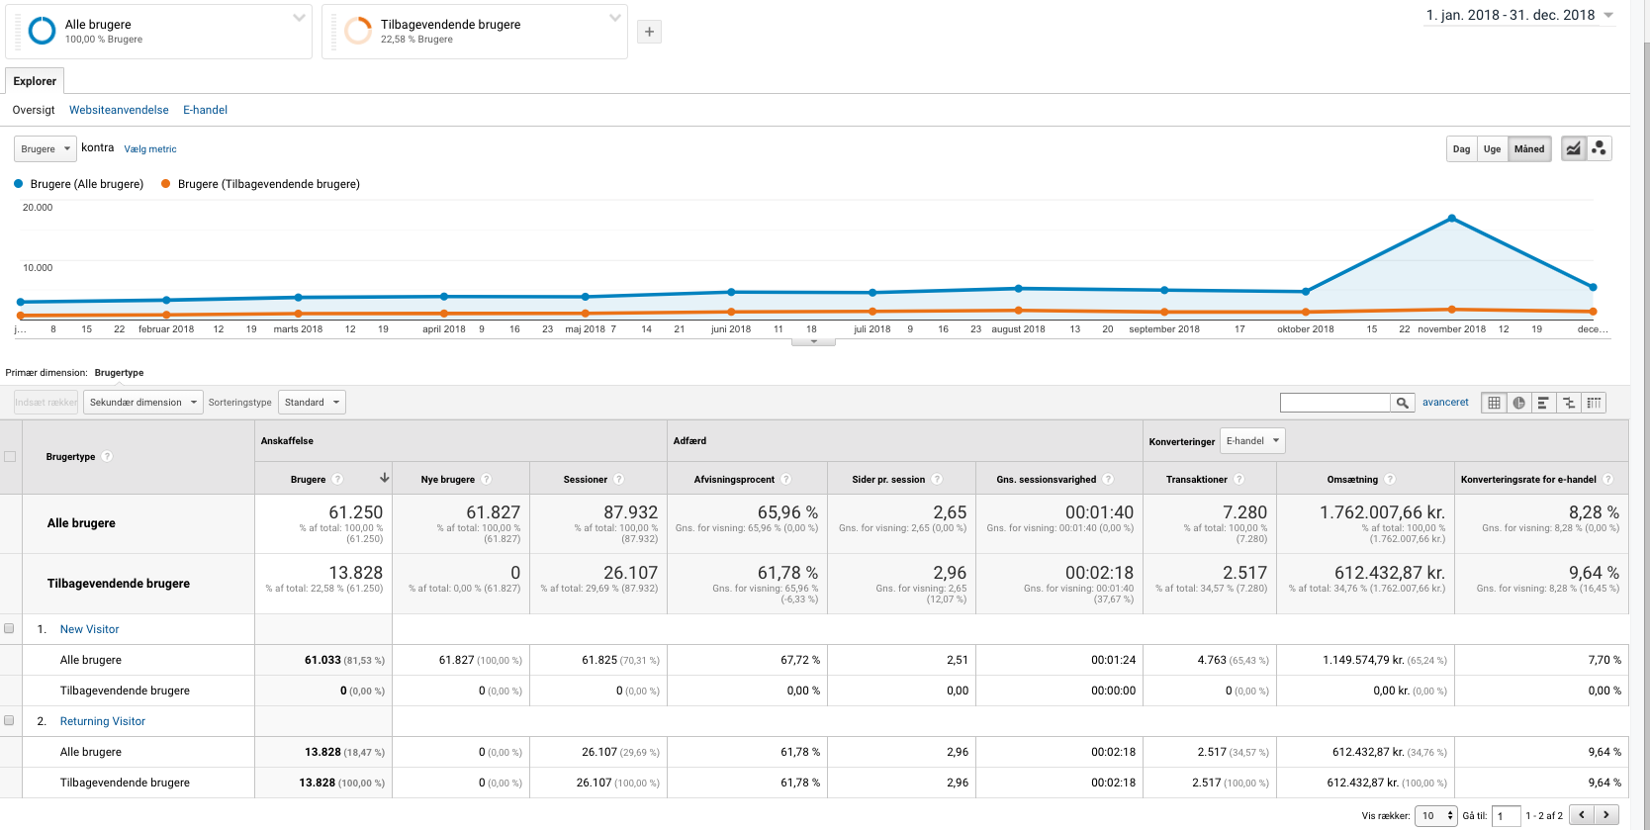Select the pie chart percentage view icon
The width and height of the screenshot is (1650, 830).
1518,403
